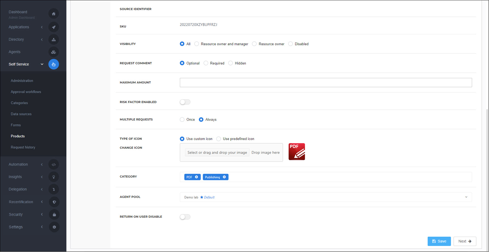Click in the Maximum Amount field
This screenshot has width=489, height=252.
click(325, 82)
